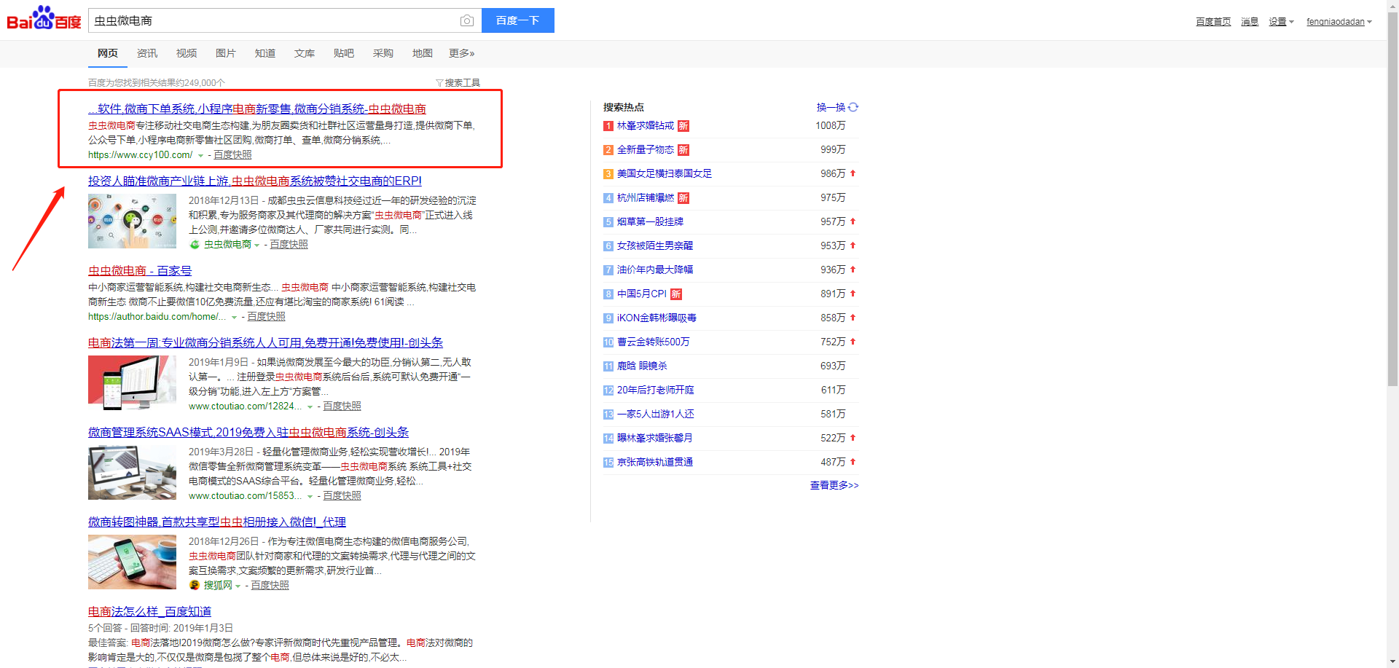Open the 更多» tab menu
Screen dimensions: 1399x668
tap(461, 53)
